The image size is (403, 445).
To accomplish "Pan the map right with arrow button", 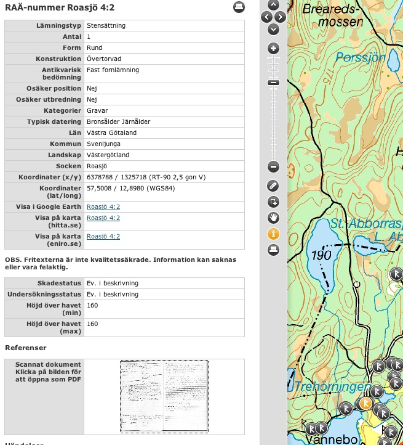I will (x=282, y=17).
